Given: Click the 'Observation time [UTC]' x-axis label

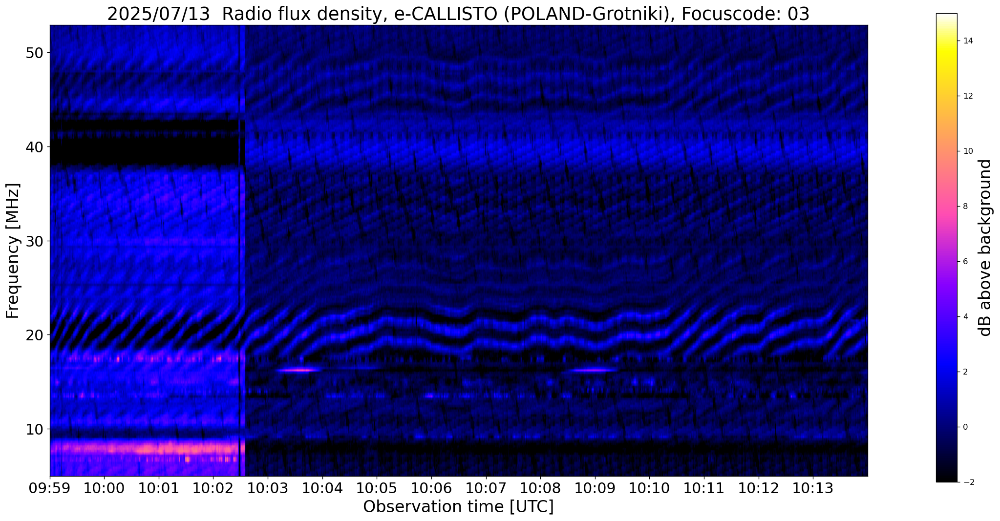Looking at the screenshot, I should click(x=458, y=507).
